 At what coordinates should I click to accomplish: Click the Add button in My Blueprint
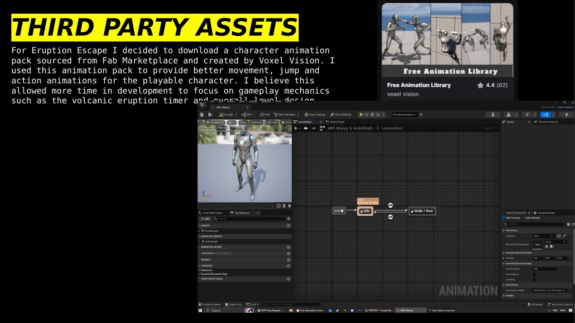[x=205, y=219]
